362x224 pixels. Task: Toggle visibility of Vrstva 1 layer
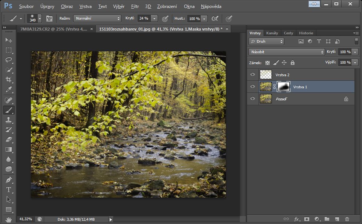[253, 87]
